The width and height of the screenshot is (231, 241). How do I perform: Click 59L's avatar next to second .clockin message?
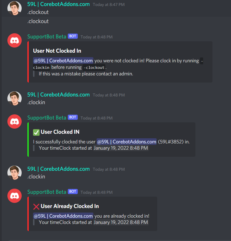15,173
